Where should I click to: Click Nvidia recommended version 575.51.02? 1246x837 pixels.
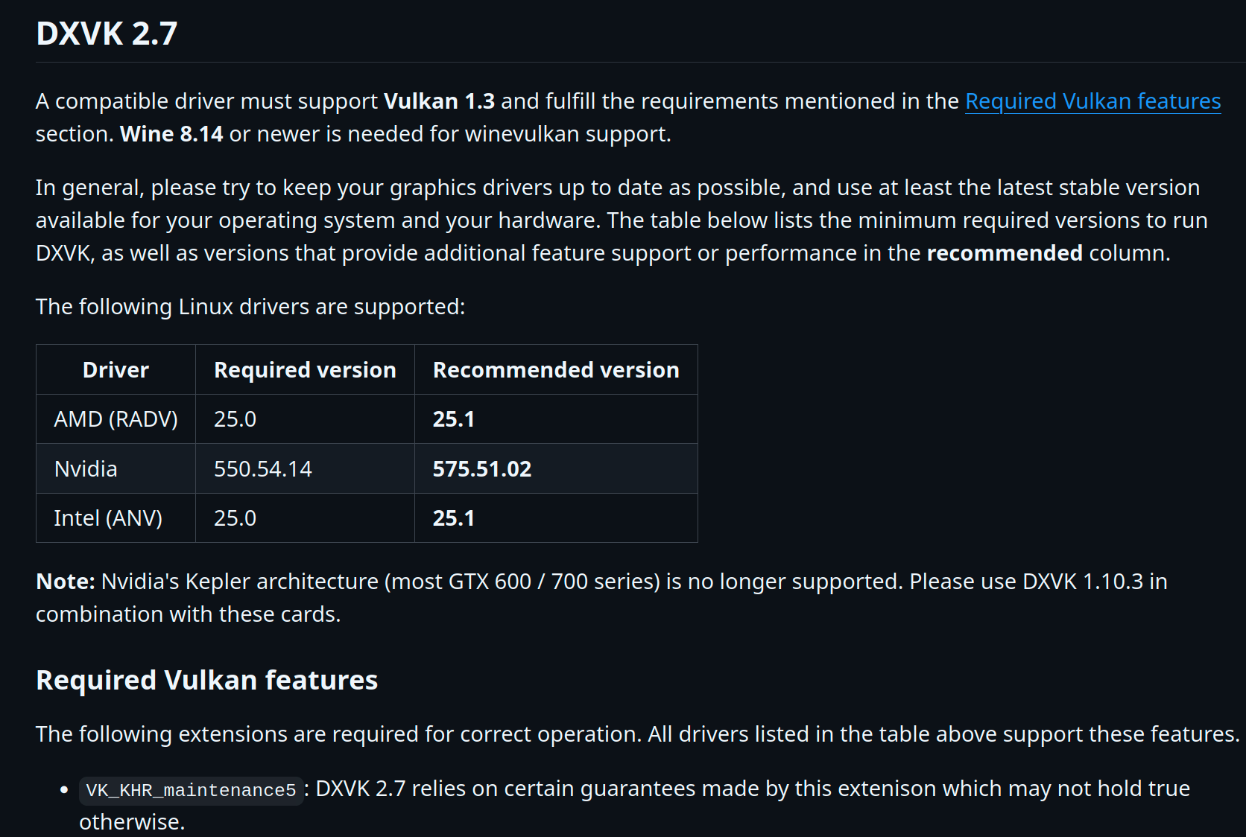[481, 469]
